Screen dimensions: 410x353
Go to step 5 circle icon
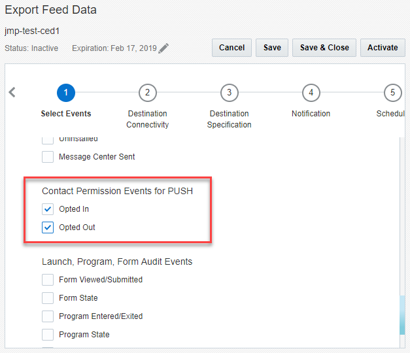pyautogui.click(x=392, y=93)
